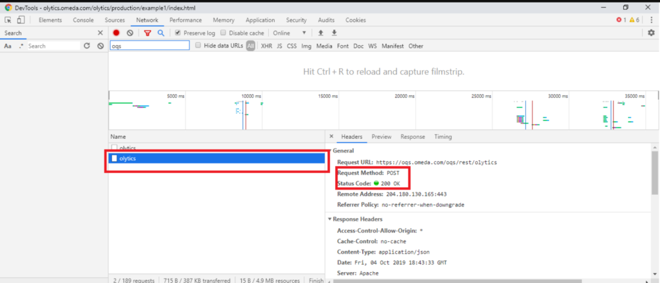This screenshot has height=283, width=660.
Task: Refresh the search results in the Search panel
Action: (x=87, y=46)
